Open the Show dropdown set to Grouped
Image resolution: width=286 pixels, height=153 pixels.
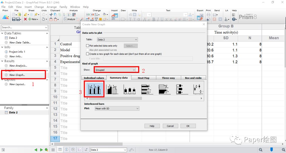[x=115, y=70]
